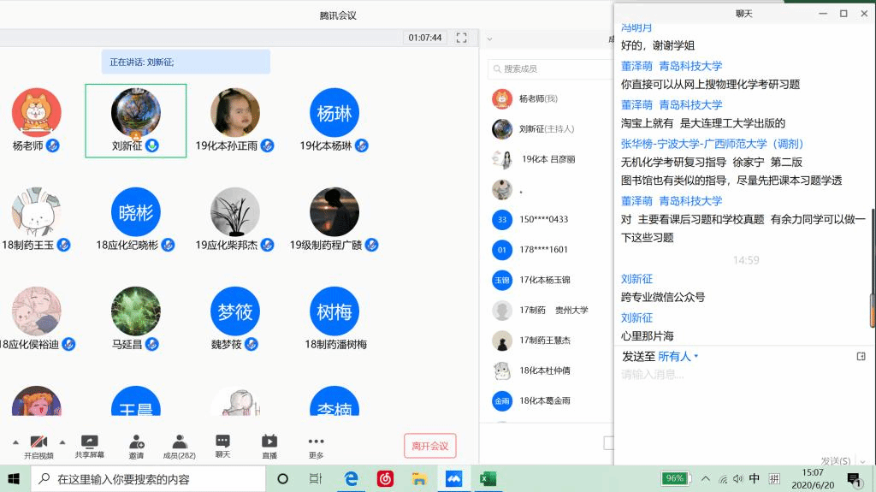The height and width of the screenshot is (492, 876).
Task: Click the 刘新征 sender name above 心里那片海
Action: [x=636, y=317]
